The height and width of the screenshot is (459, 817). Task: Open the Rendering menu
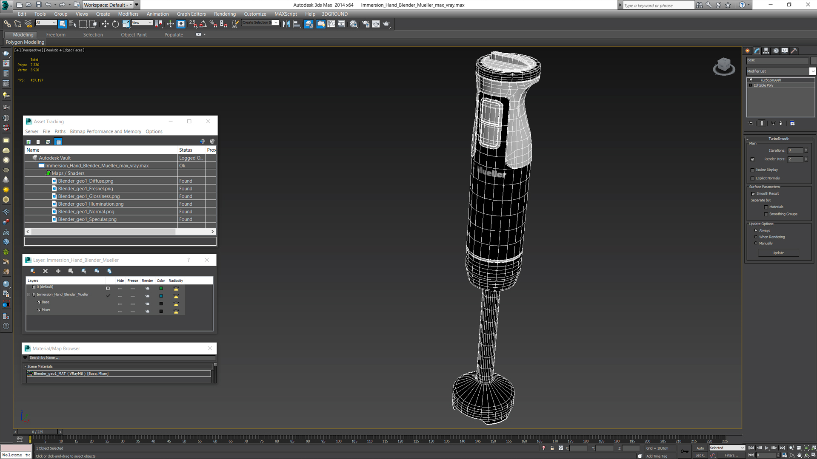point(225,14)
